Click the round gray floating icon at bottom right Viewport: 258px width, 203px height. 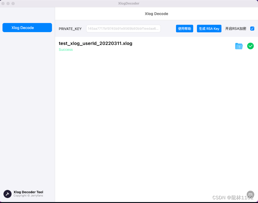click(x=250, y=195)
